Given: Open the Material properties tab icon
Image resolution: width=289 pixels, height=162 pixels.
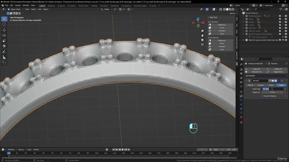Looking at the screenshot, I should pyautogui.click(x=241, y=117).
